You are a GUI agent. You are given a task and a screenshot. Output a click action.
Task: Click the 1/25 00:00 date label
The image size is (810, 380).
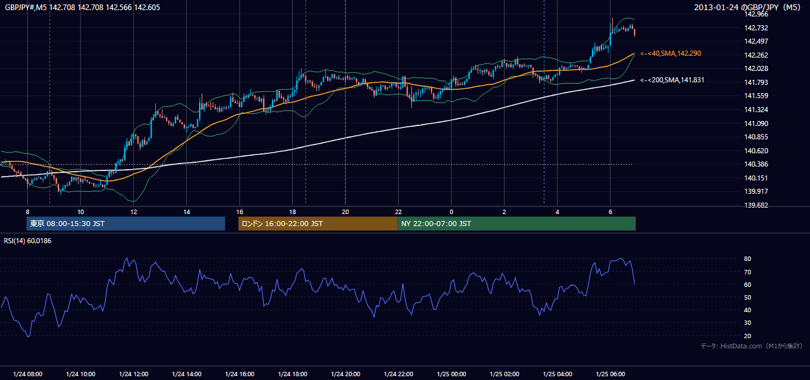pos(451,374)
